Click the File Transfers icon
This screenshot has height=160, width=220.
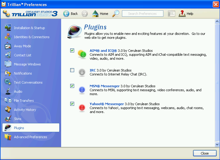tap(8, 100)
